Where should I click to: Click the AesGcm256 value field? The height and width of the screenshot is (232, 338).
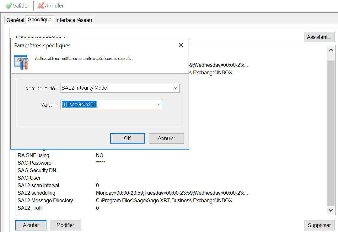[x=107, y=105]
